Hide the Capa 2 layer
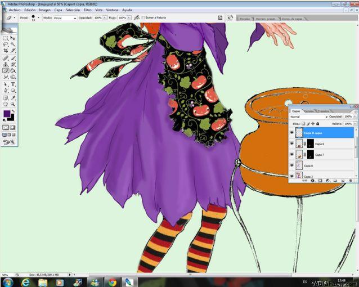Image resolution: width=359 pixels, height=287 pixels. pyautogui.click(x=291, y=176)
